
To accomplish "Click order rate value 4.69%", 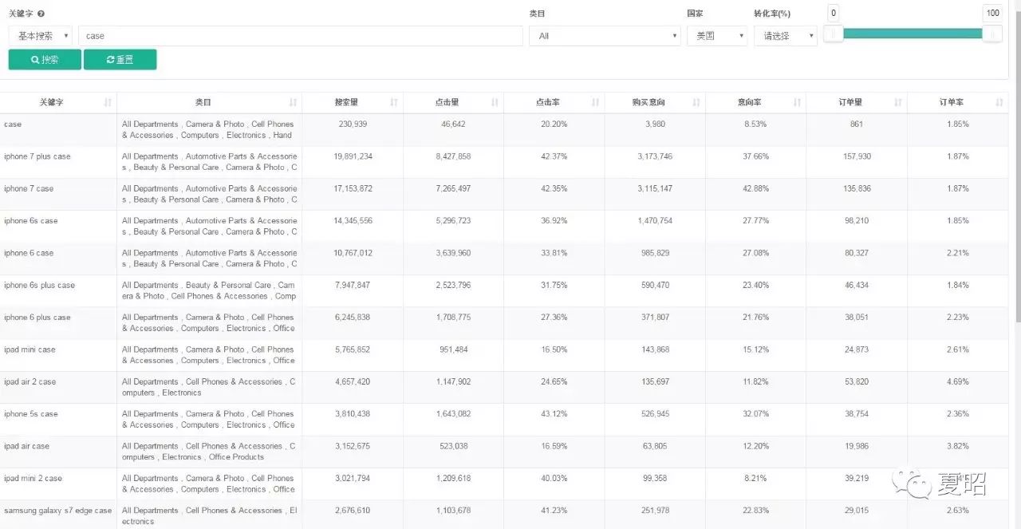I will click(x=958, y=381).
